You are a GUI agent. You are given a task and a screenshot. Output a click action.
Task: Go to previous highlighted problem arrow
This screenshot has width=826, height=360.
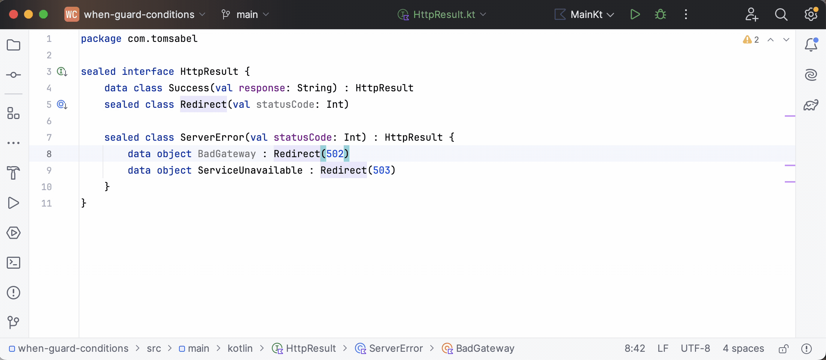pyautogui.click(x=771, y=40)
